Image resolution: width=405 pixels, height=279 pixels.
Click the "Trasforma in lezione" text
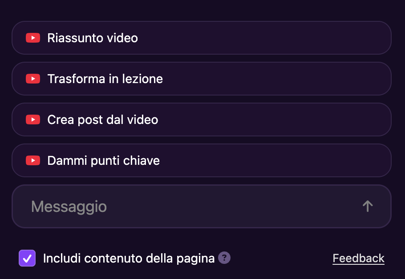tap(105, 79)
